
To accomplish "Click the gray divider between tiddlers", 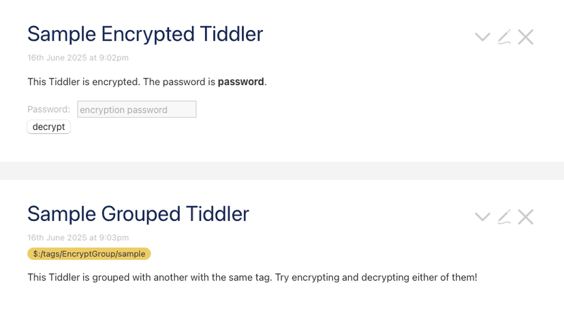I will click(282, 171).
